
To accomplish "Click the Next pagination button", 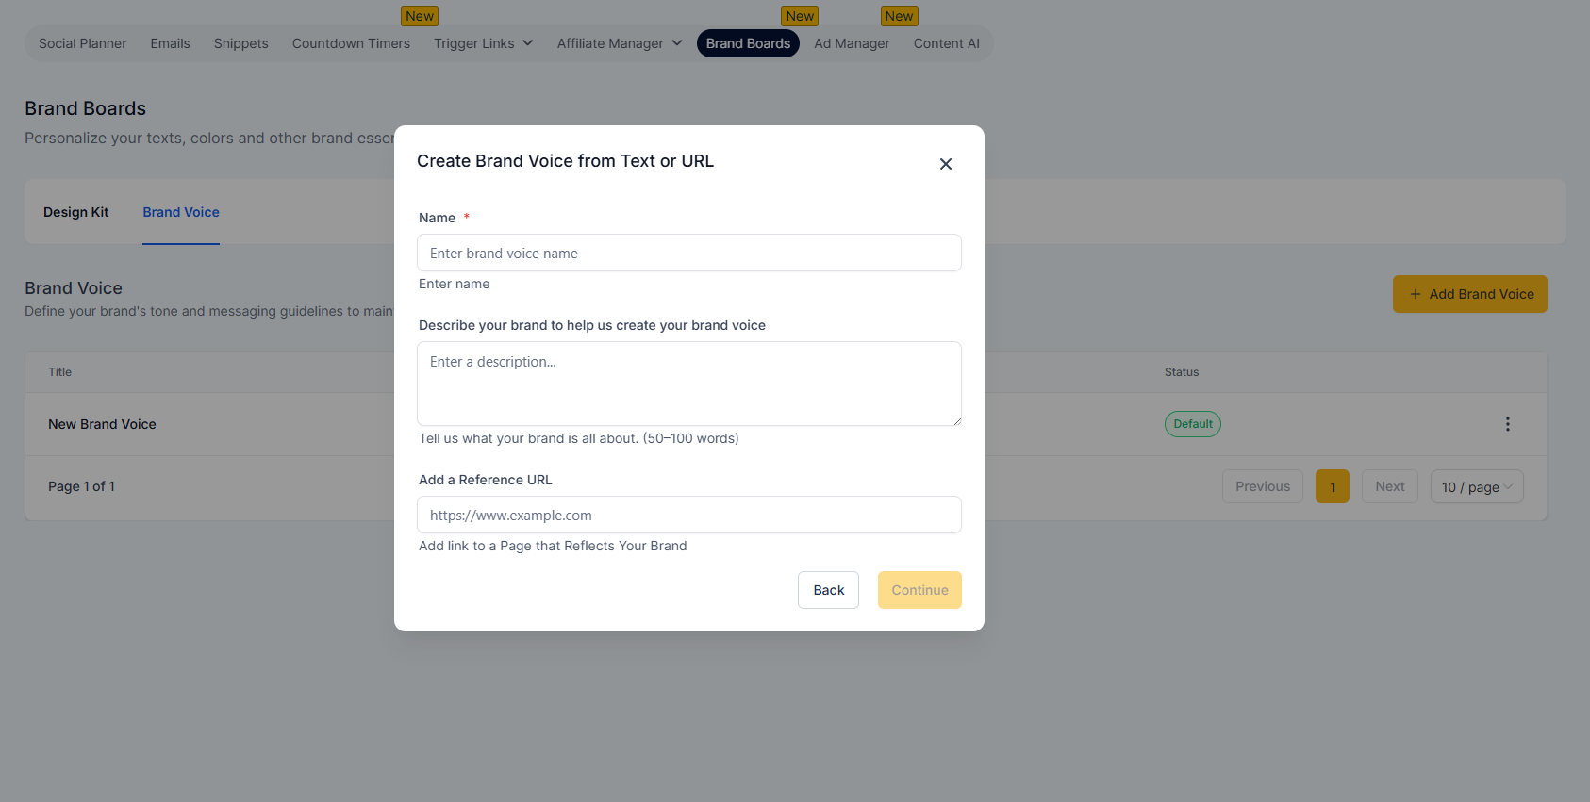I will [x=1390, y=486].
